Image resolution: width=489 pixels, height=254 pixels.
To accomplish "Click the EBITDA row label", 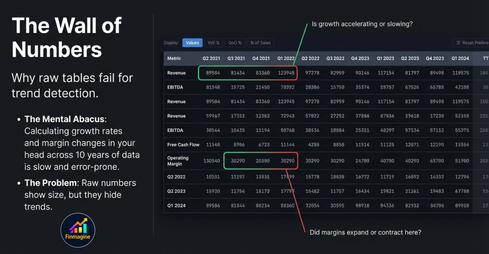I will 175,87.
